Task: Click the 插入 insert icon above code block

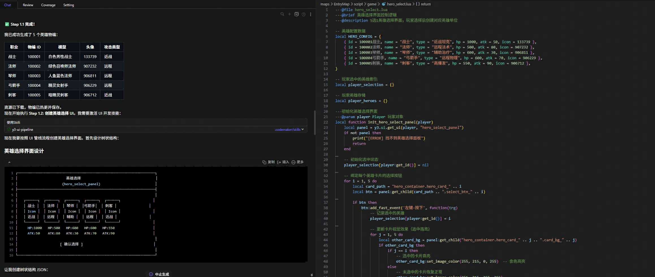Action: click(279, 162)
